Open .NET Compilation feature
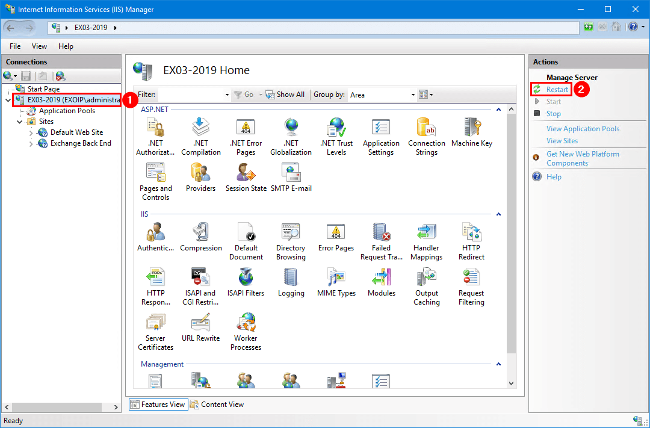650x428 pixels. pyautogui.click(x=200, y=136)
